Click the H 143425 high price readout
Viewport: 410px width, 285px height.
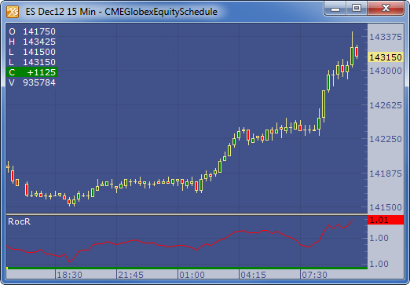click(32, 42)
